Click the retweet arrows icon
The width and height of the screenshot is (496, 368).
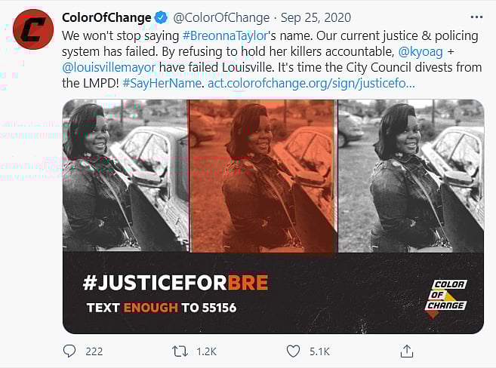click(x=180, y=351)
